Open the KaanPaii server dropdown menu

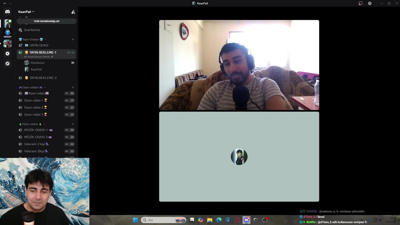(x=26, y=12)
